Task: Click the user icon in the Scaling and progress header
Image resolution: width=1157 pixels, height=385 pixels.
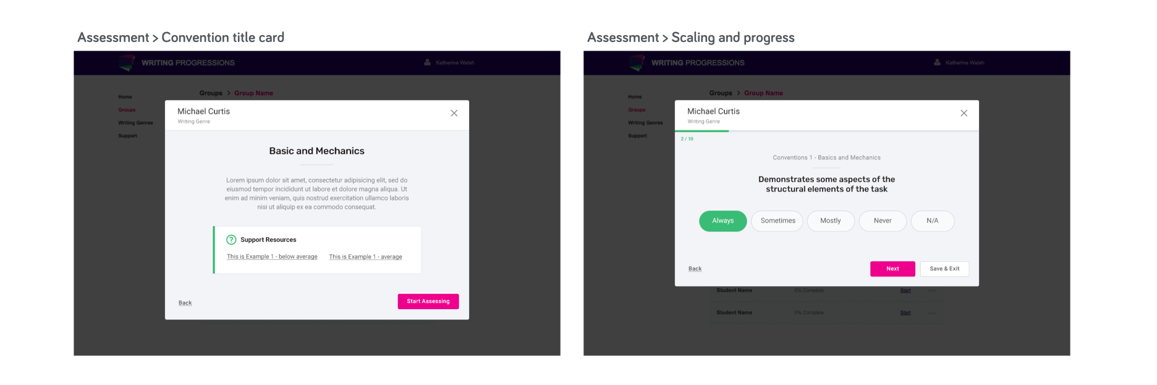Action: point(937,62)
